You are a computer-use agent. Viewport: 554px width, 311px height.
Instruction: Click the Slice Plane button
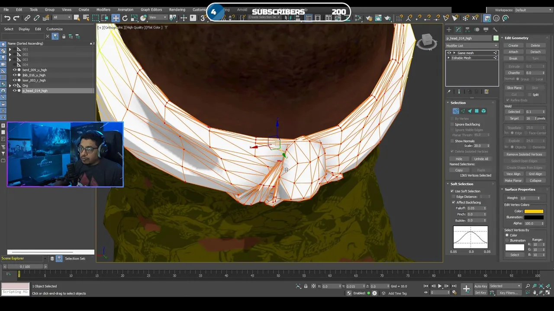click(x=514, y=88)
